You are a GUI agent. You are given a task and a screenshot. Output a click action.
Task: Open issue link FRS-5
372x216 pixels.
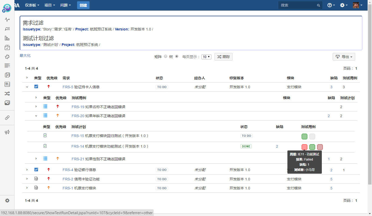coord(68,87)
